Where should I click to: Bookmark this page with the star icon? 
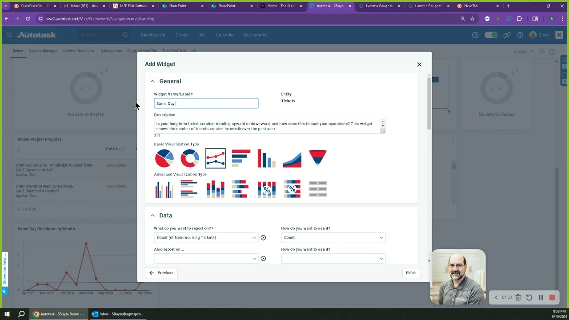(x=472, y=19)
